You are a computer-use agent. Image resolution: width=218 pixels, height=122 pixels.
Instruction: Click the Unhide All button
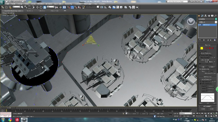(x=211, y=67)
